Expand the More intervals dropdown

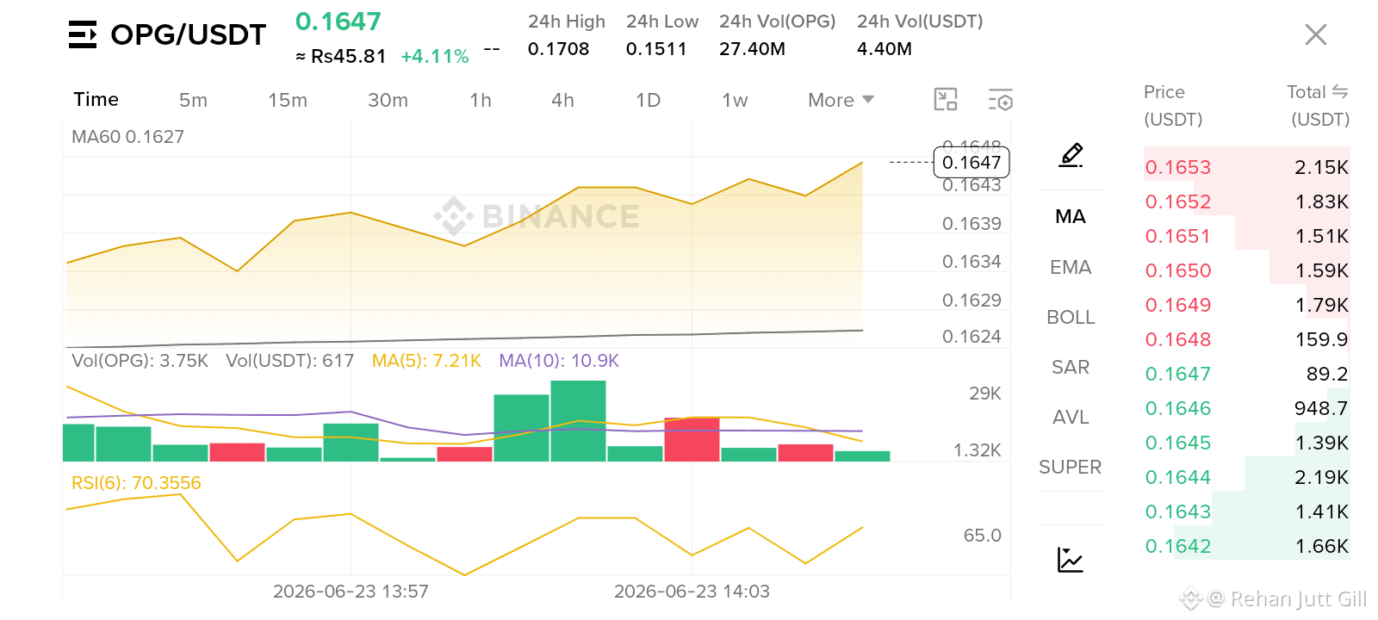pyautogui.click(x=841, y=100)
